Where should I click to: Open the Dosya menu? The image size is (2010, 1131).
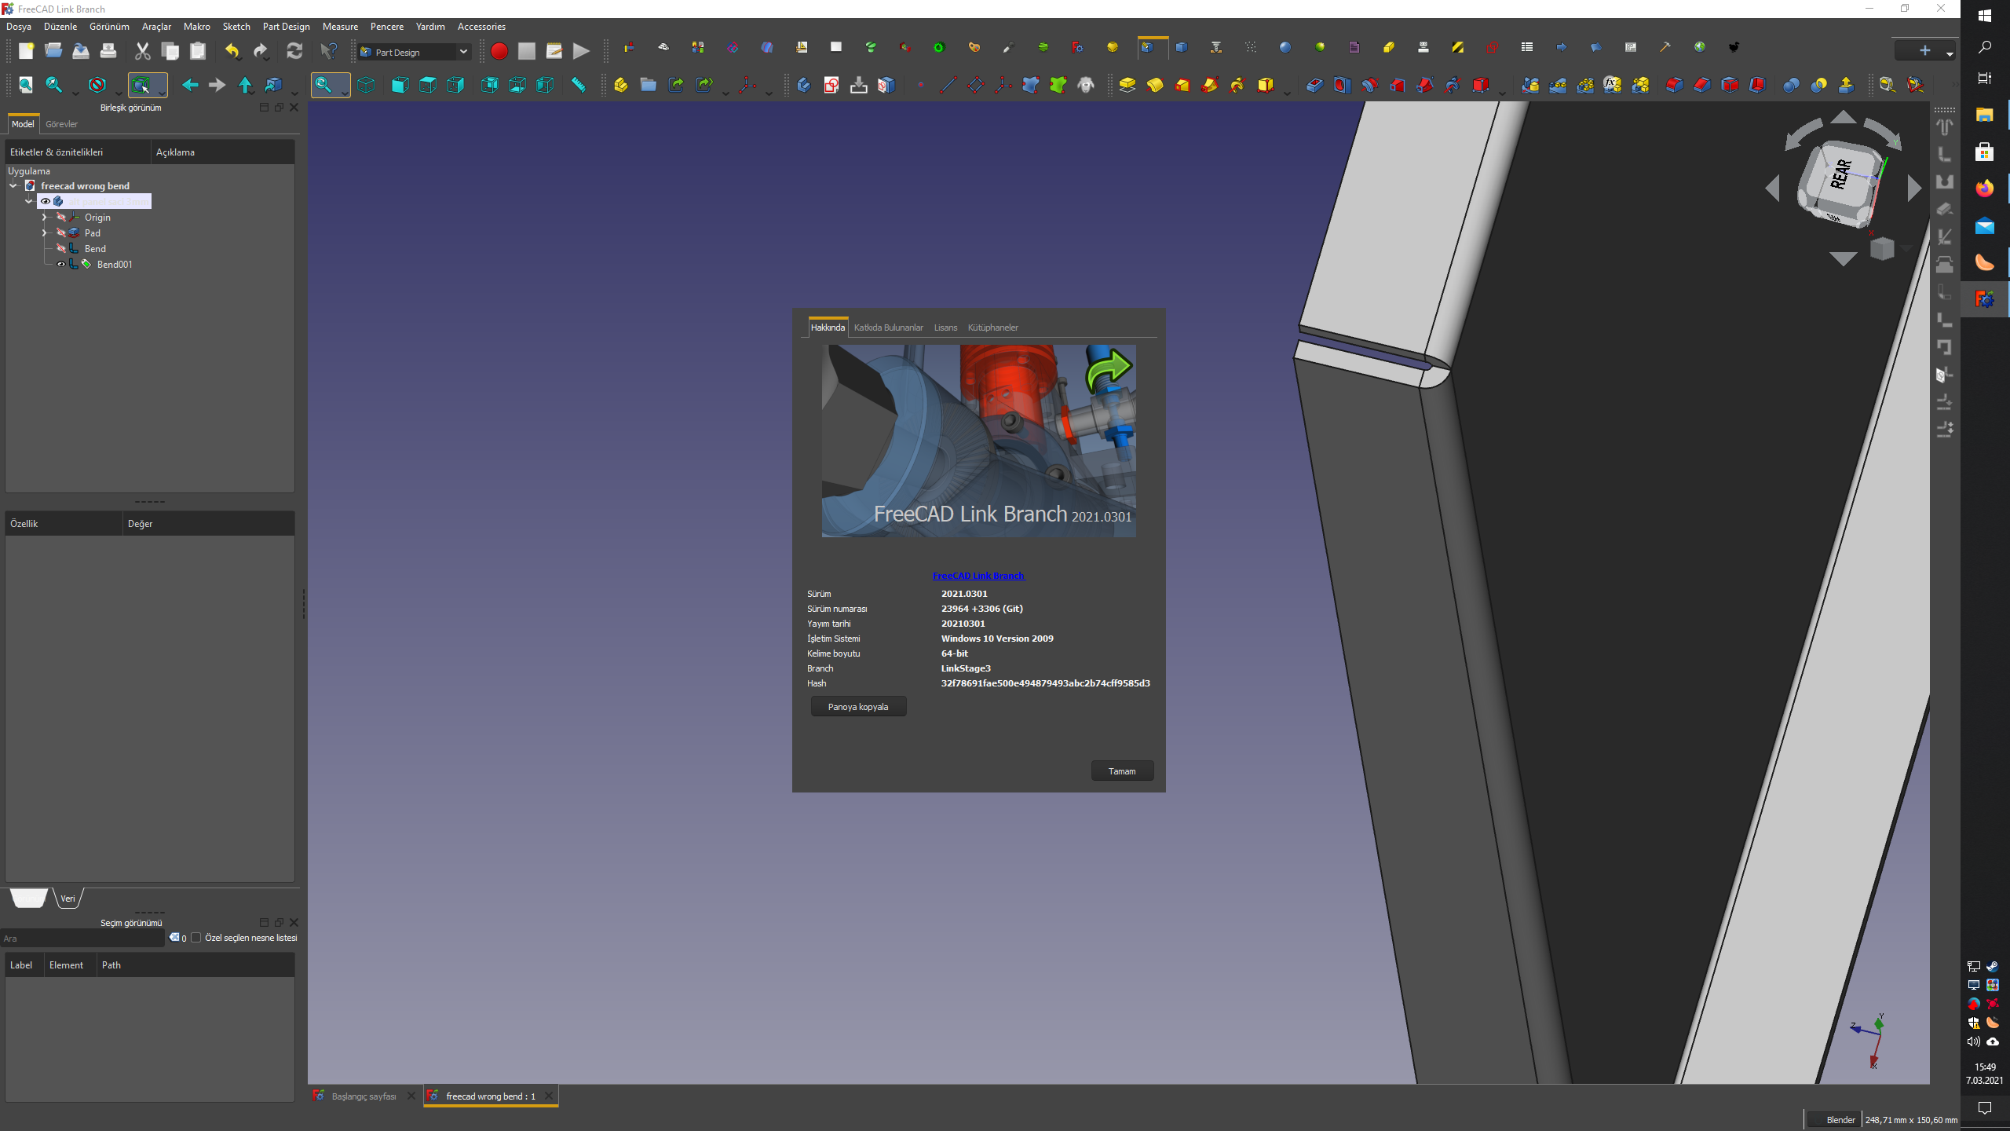pos(19,27)
